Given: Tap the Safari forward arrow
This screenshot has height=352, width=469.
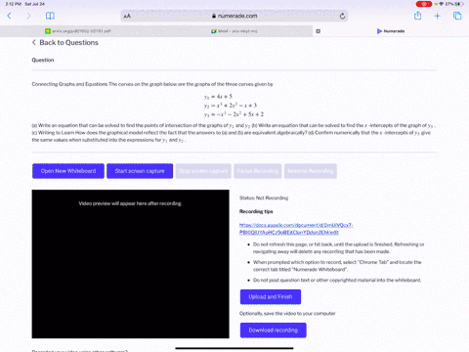Looking at the screenshot, I should click(x=28, y=16).
